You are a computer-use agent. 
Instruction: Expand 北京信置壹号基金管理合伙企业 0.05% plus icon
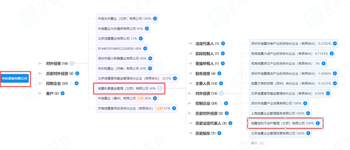328,93
